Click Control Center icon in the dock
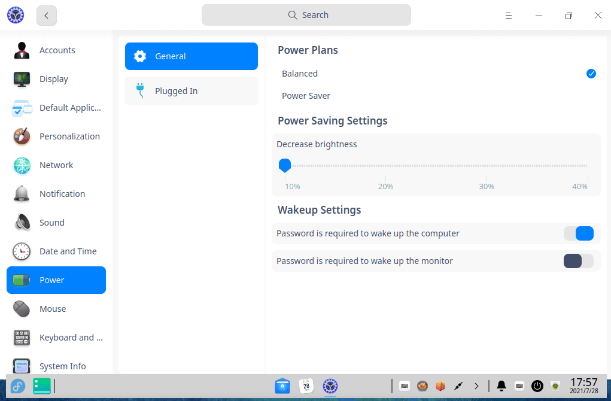The height and width of the screenshot is (401, 611). coord(330,386)
